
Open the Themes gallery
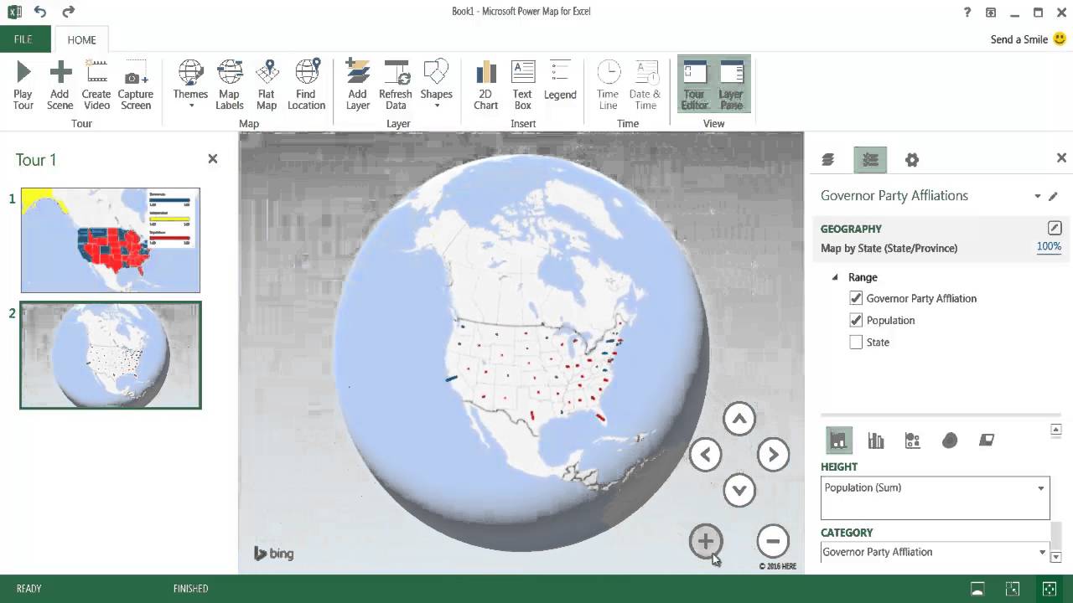[x=190, y=85]
